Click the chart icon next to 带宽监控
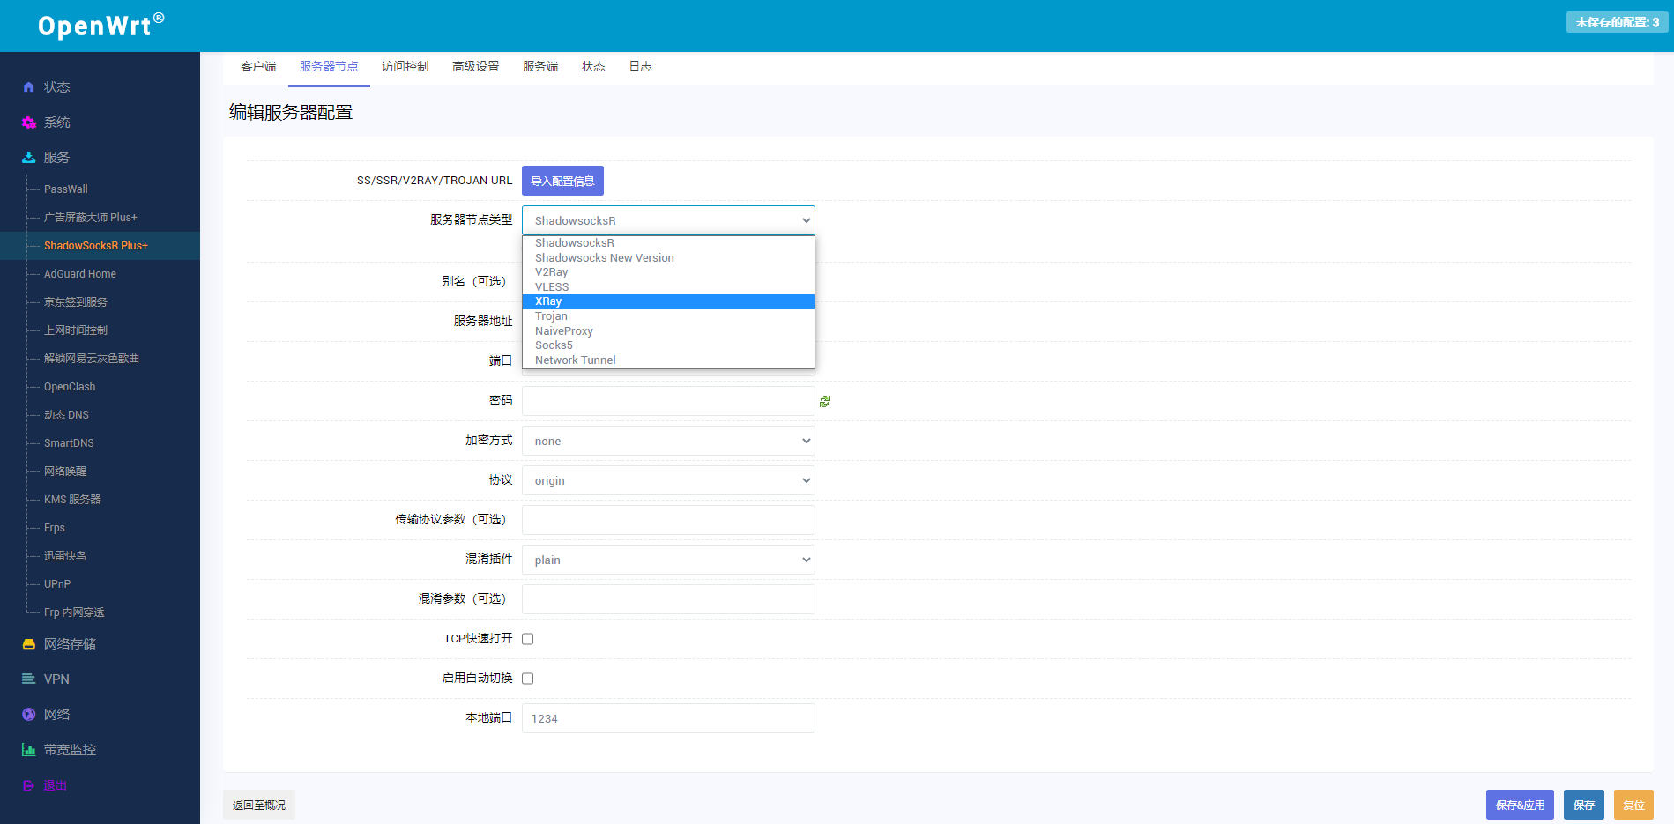The height and width of the screenshot is (824, 1674). (x=28, y=750)
